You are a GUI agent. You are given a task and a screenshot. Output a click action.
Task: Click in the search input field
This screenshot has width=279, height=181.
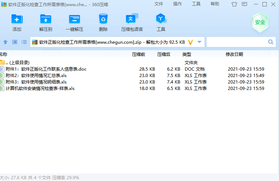pos(237,42)
